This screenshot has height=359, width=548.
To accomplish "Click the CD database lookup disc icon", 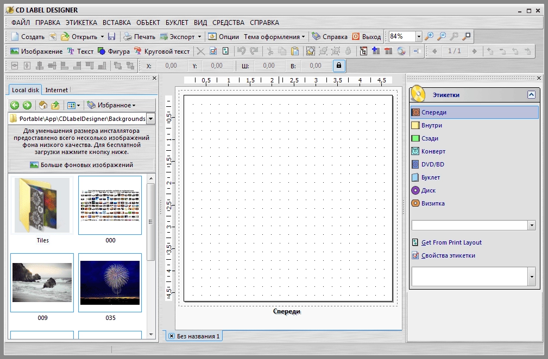I will point(401,52).
